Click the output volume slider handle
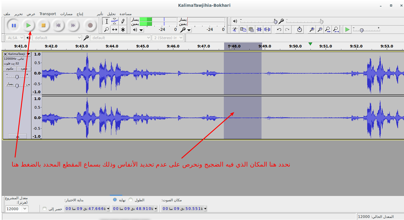 [275, 21]
